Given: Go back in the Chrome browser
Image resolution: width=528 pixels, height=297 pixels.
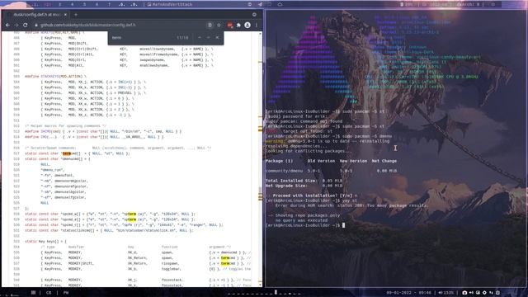Looking at the screenshot, I should point(7,26).
